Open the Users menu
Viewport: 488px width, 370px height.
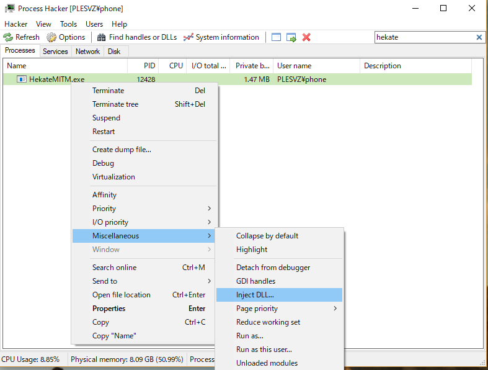coord(94,24)
